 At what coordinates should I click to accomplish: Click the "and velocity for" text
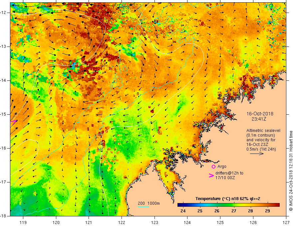tap(261, 140)
